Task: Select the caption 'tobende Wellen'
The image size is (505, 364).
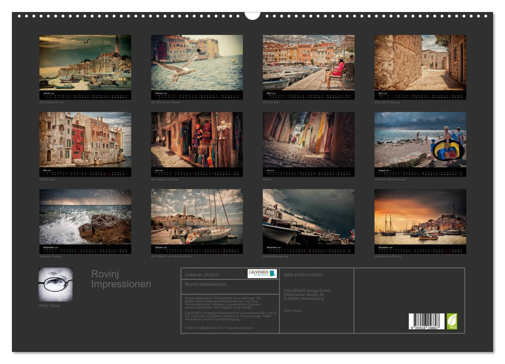Action: (51, 255)
